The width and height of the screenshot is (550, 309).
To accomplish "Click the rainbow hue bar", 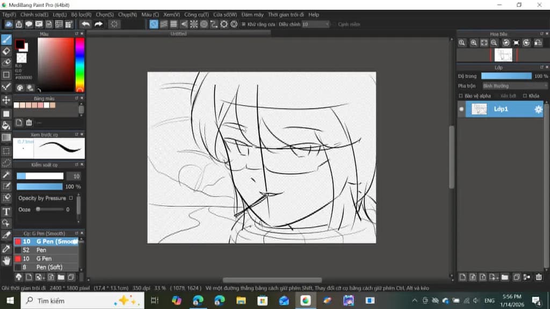I will pos(80,65).
